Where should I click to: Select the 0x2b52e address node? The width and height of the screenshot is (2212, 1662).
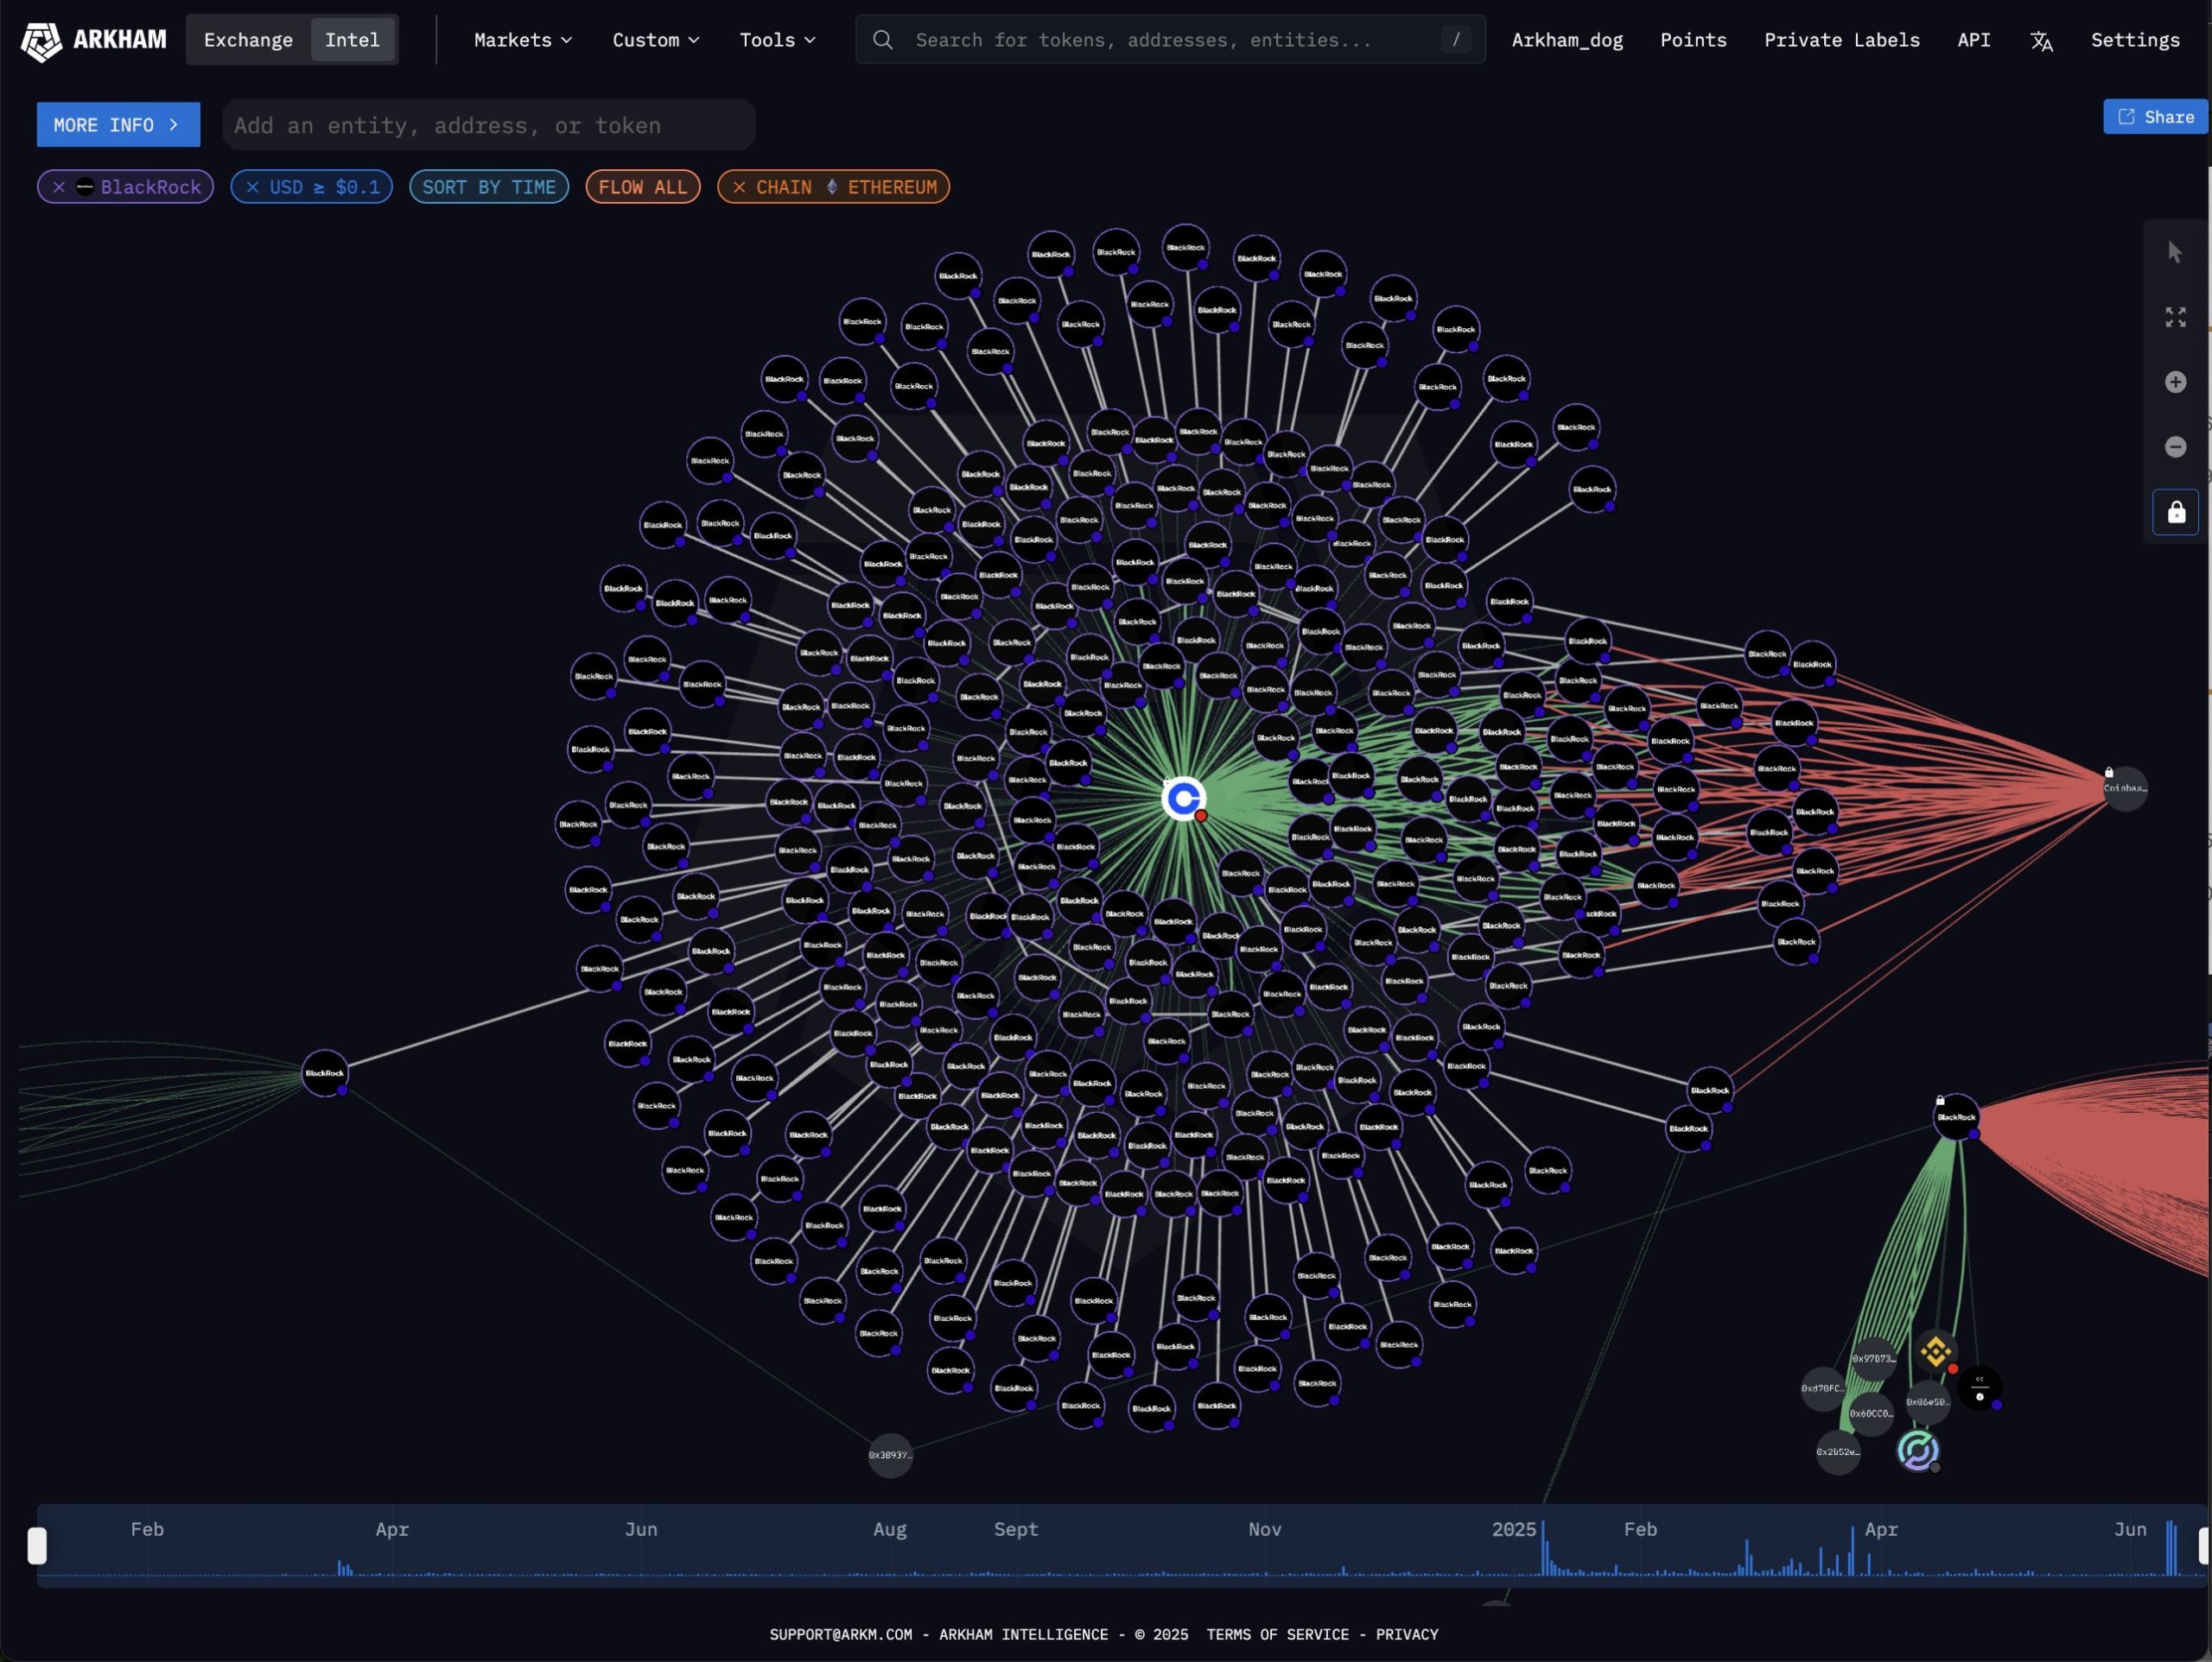point(1837,1452)
